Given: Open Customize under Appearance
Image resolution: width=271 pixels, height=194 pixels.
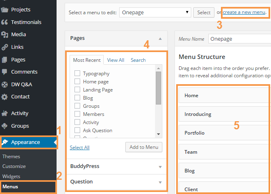Looking at the screenshot, I should click(x=14, y=166).
